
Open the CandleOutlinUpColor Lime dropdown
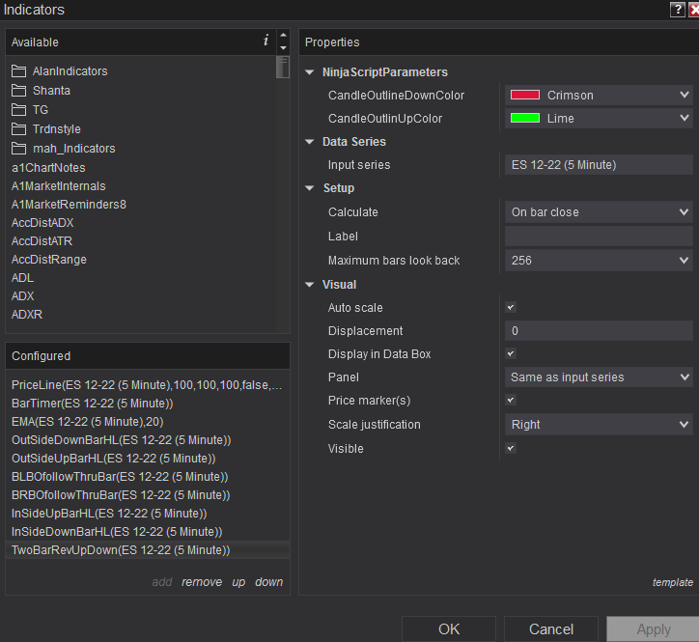[x=599, y=118]
